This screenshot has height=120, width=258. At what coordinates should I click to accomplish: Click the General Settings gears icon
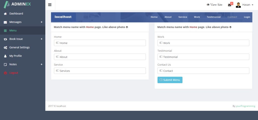tap(5, 48)
